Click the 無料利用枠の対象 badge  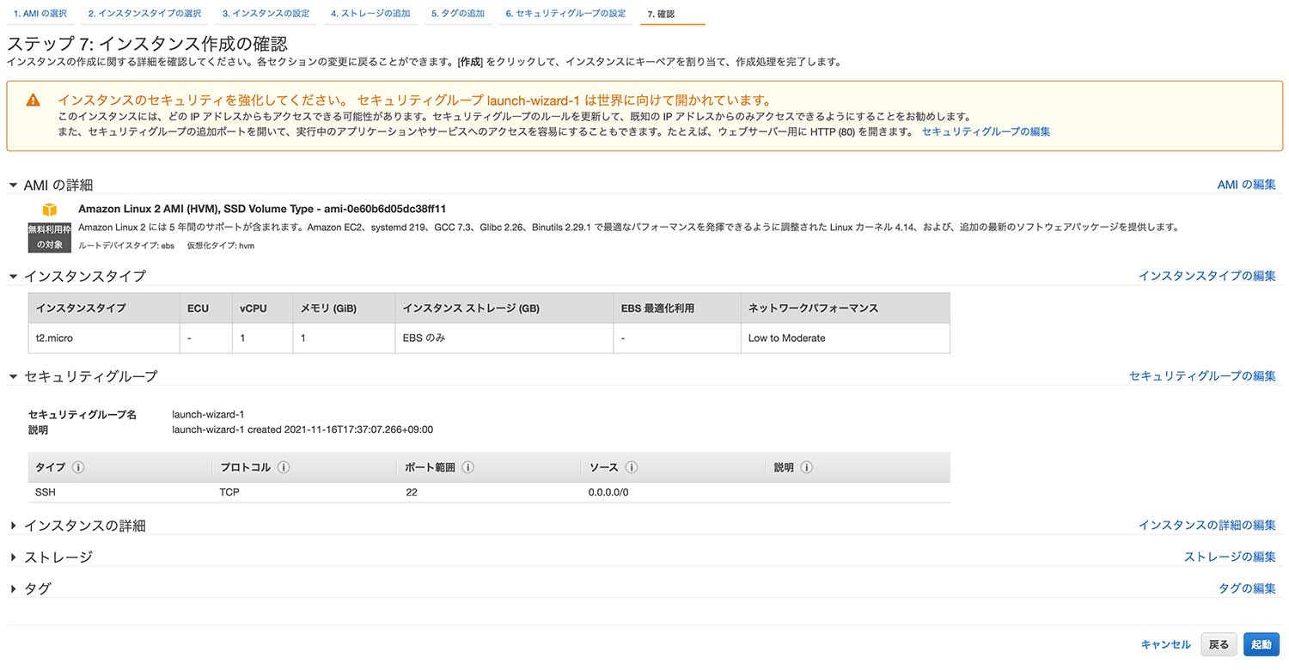pos(50,237)
